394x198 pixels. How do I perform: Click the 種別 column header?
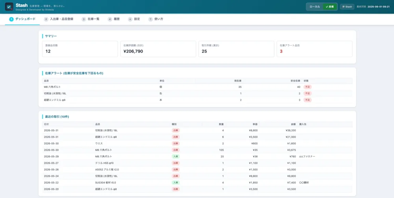coord(175,124)
